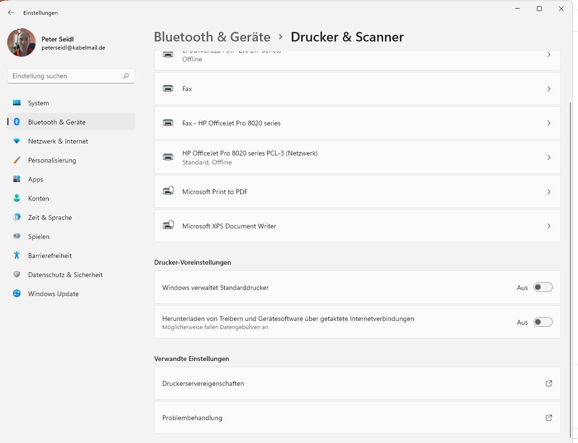Toggle Windows verwaltet Standarddrucker switch
The image size is (578, 443).
543,288
